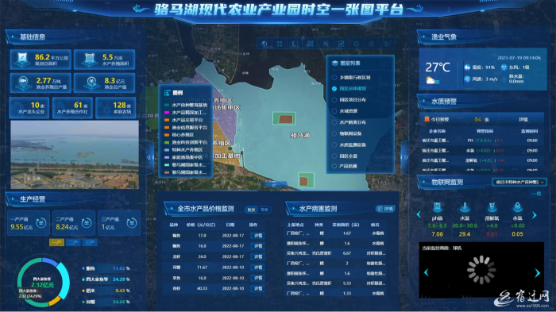The height and width of the screenshot is (312, 556).
Task: Click the full-extent arrows icon in map toolbar
Action: point(280,44)
